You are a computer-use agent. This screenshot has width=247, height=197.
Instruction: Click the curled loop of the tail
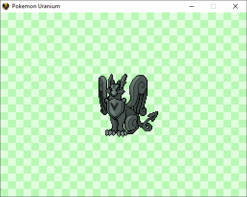148,126
